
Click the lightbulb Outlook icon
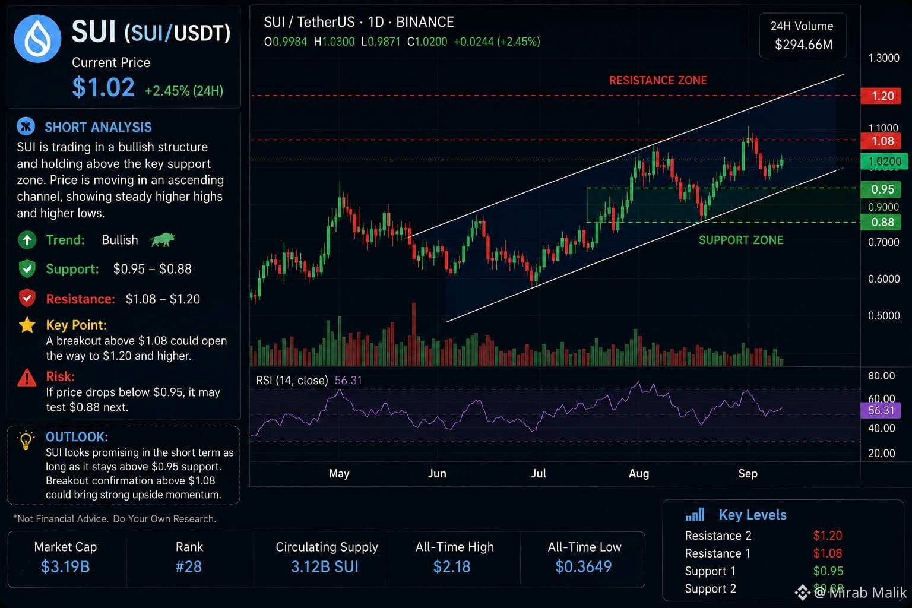click(26, 441)
